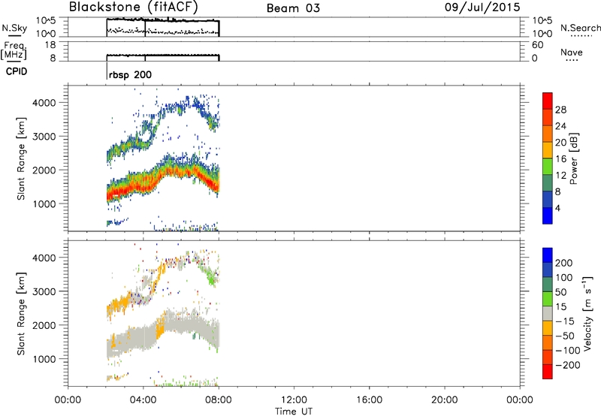This screenshot has height=416, width=601.
Task: Click the 12 value on Power color bar
Action: point(560,176)
